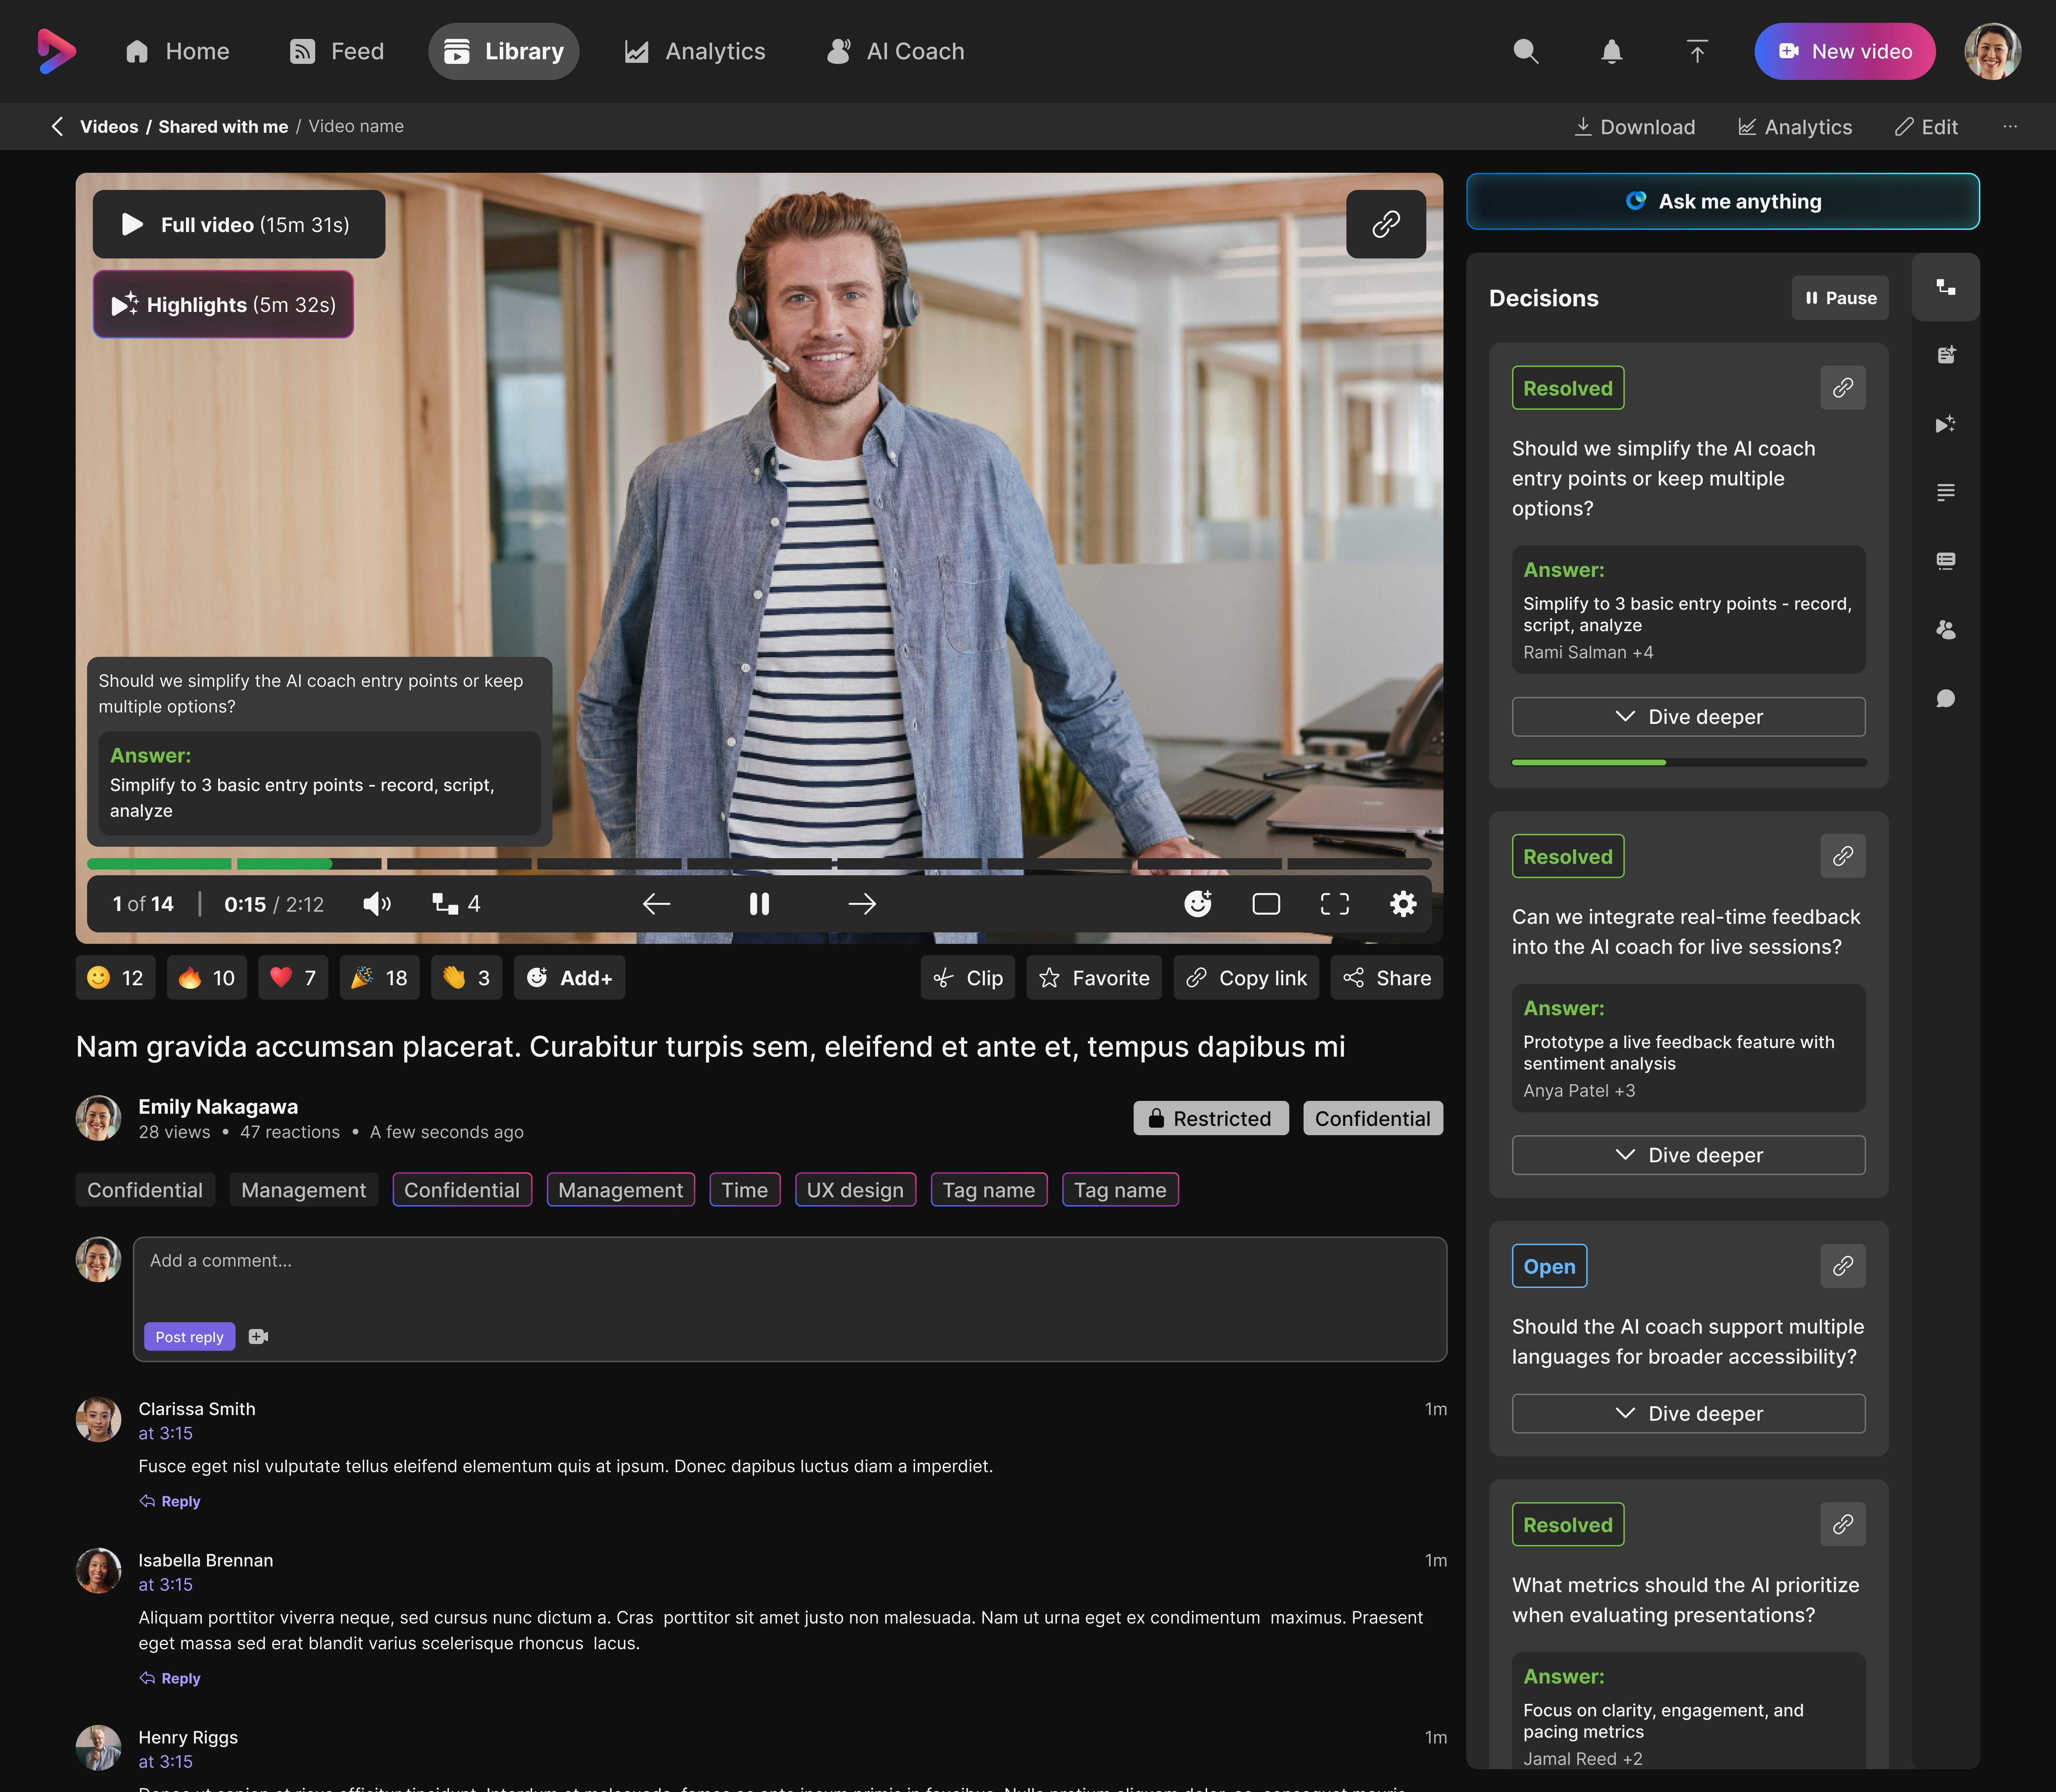This screenshot has width=2056, height=1792.
Task: Mute the video volume
Action: [x=377, y=904]
